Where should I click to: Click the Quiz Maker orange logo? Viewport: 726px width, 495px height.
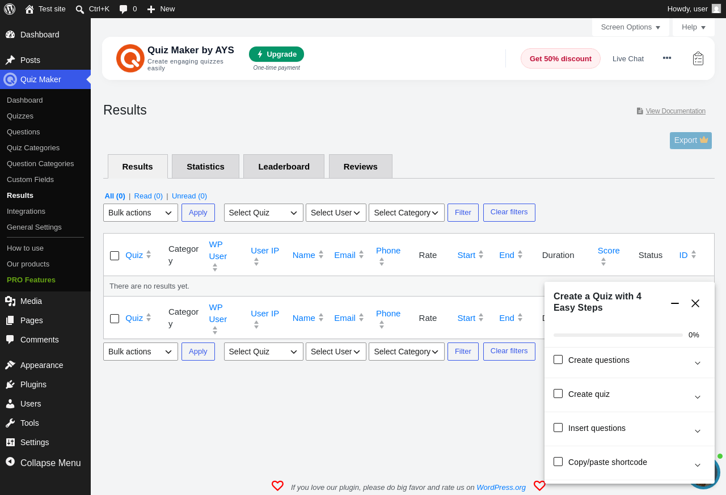130,58
